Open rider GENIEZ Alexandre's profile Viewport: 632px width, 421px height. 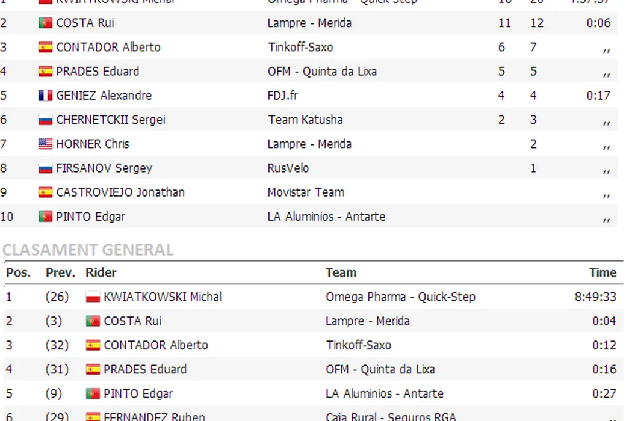coord(104,96)
